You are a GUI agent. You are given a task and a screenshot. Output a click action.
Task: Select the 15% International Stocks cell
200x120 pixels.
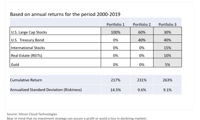168,46
